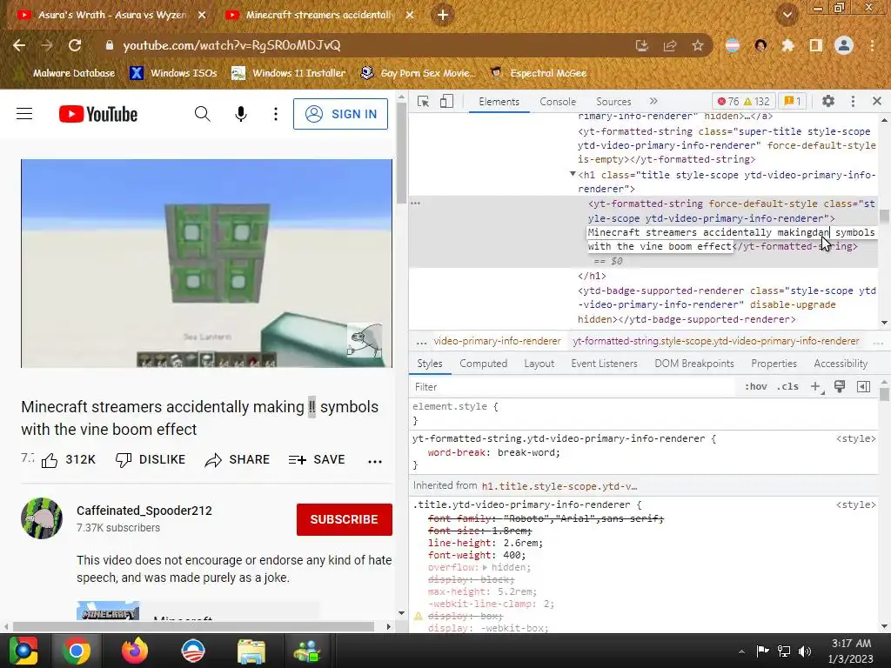Open the YouTube hamburger guide menu
This screenshot has height=668, width=891.
[x=24, y=114]
